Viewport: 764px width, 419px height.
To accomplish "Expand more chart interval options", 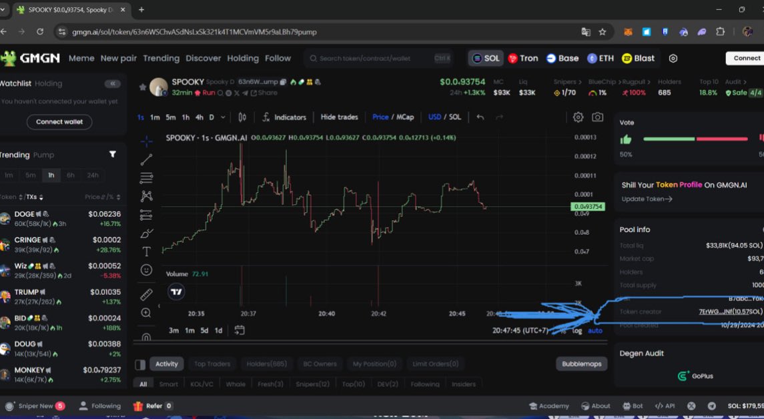I will [x=223, y=117].
